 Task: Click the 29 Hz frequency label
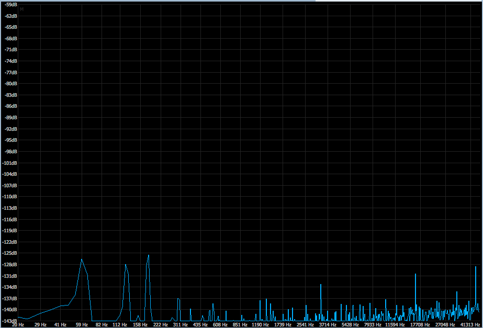coord(40,325)
